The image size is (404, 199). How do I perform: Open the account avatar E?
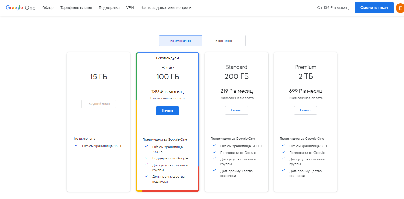click(x=400, y=8)
